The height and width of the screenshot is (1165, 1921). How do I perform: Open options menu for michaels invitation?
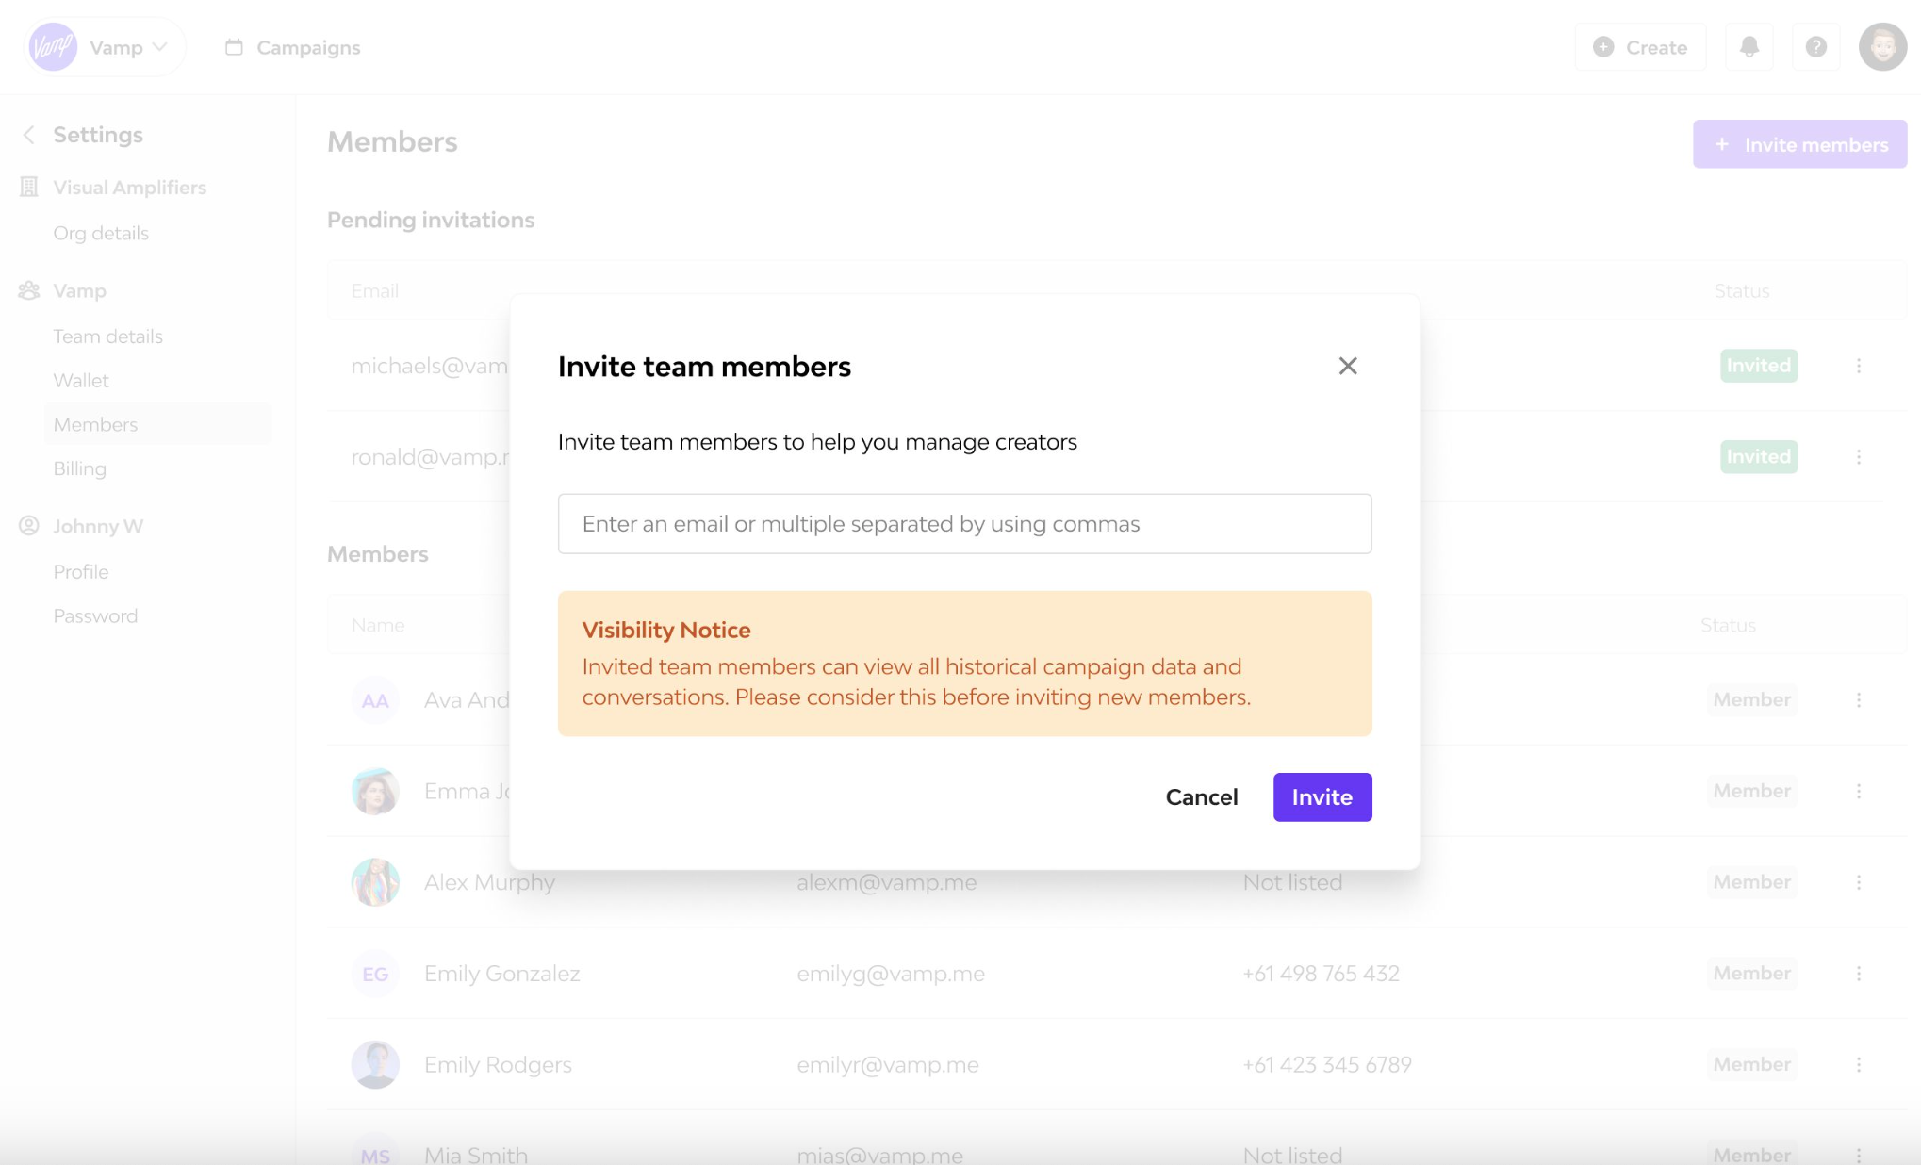coord(1858,366)
